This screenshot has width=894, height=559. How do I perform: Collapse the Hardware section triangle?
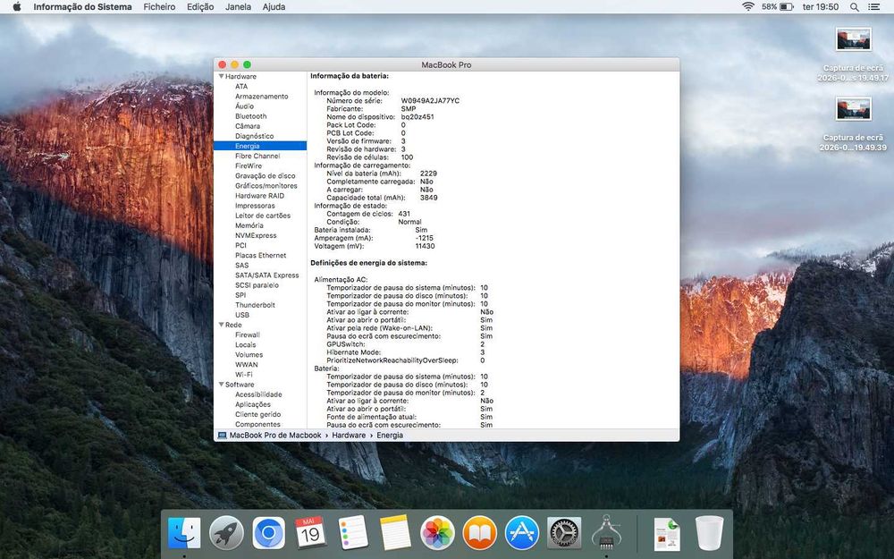tap(221, 76)
